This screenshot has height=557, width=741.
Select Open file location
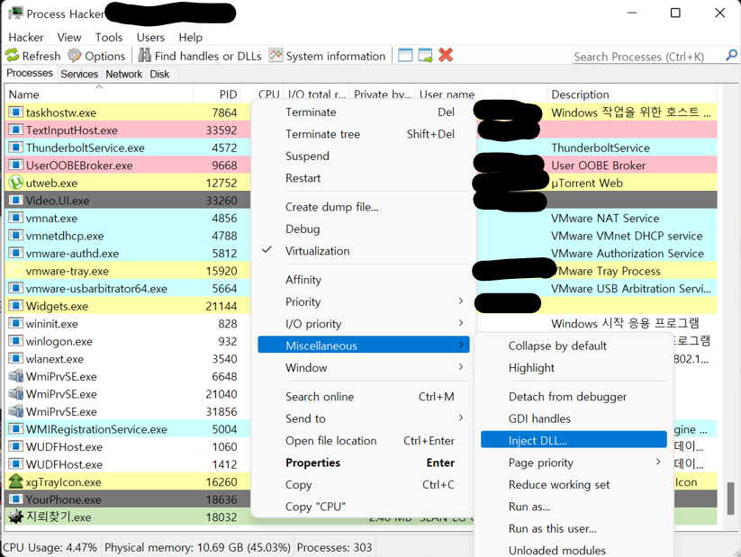point(364,441)
